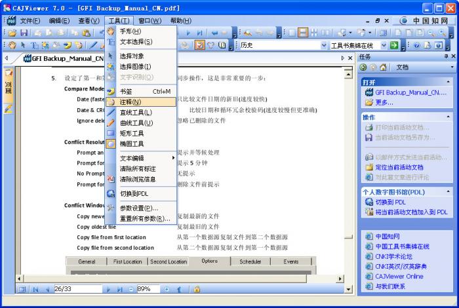
Task: Click the horizontal scrollbar under document
Action: [x=179, y=279]
